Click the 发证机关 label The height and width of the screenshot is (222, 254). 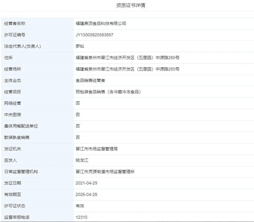click(13, 149)
